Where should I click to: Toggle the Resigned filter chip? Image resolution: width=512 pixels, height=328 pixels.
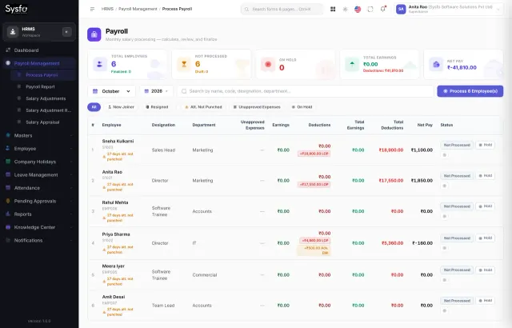pos(157,107)
